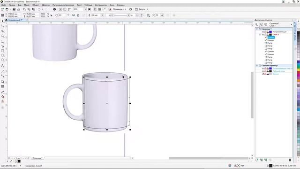
Task: Open the Объект menu
Action: pyautogui.click(x=36, y=5)
